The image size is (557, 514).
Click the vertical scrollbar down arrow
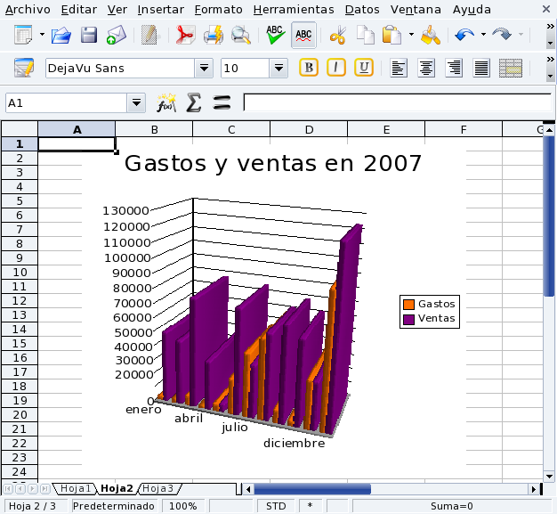(x=549, y=477)
